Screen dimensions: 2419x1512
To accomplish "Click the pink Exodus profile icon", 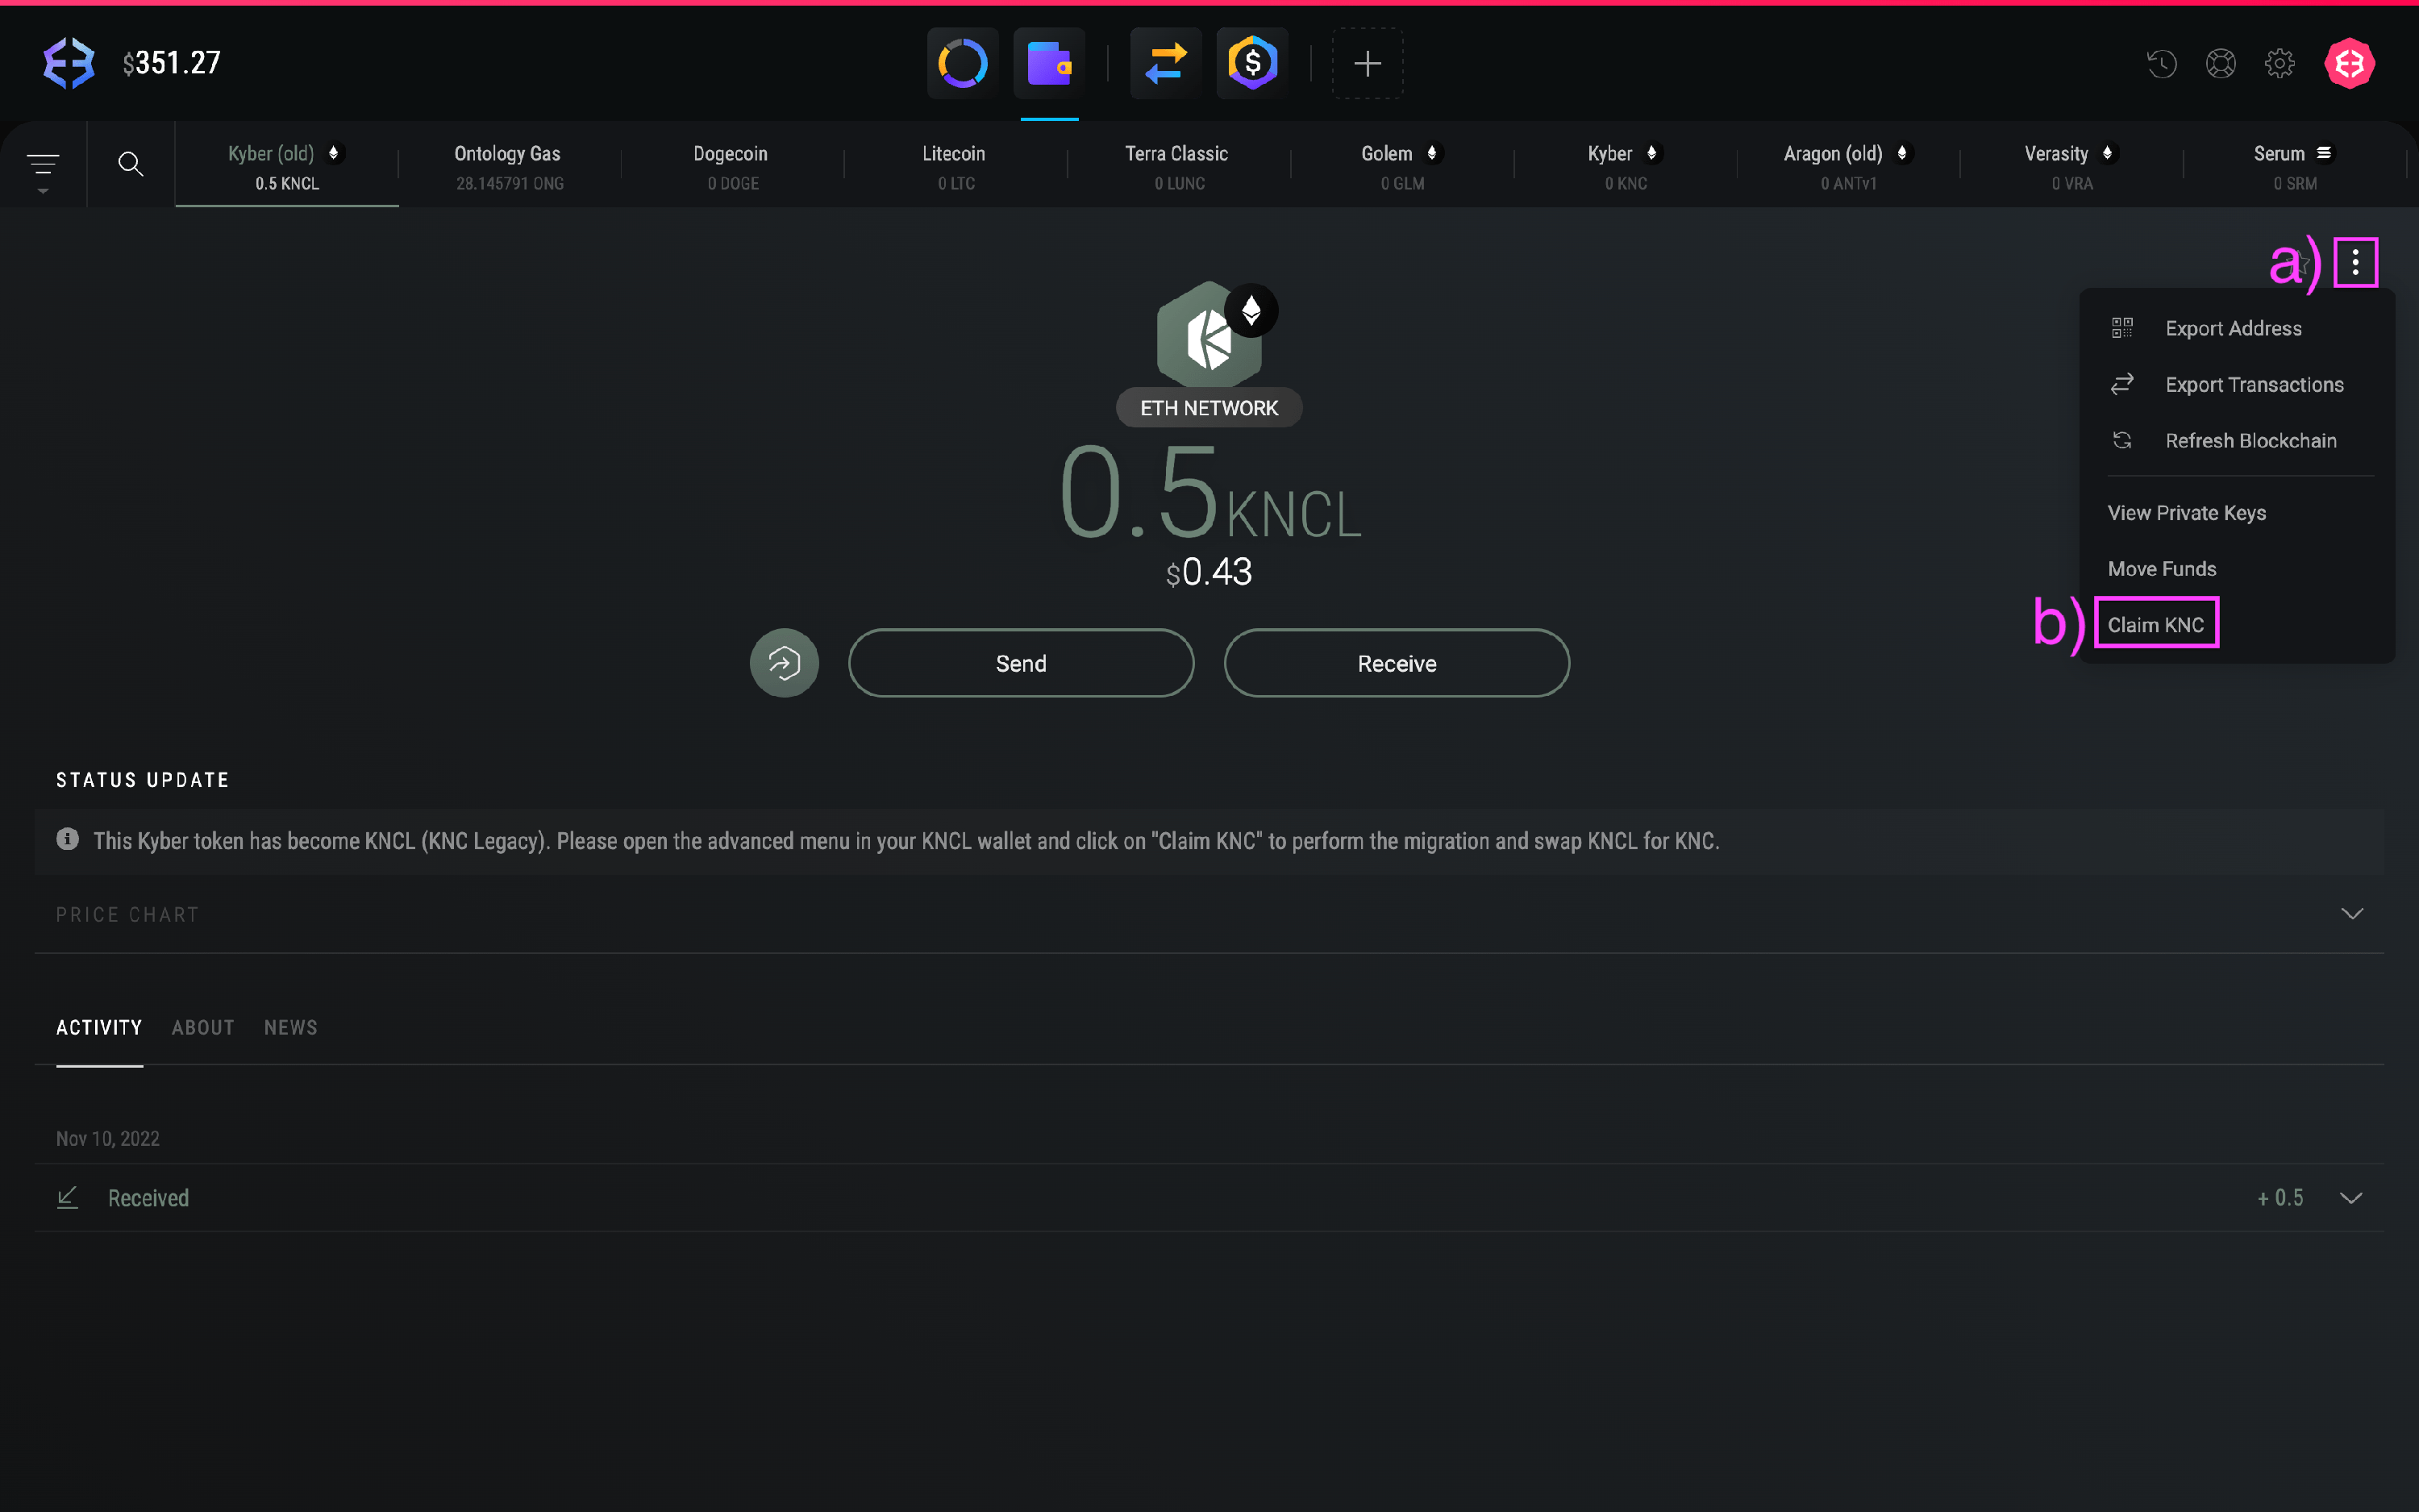I will pyautogui.click(x=2349, y=64).
